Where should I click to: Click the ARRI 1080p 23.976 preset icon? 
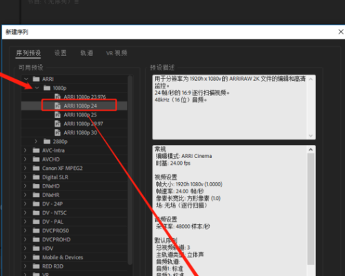[x=57, y=97]
